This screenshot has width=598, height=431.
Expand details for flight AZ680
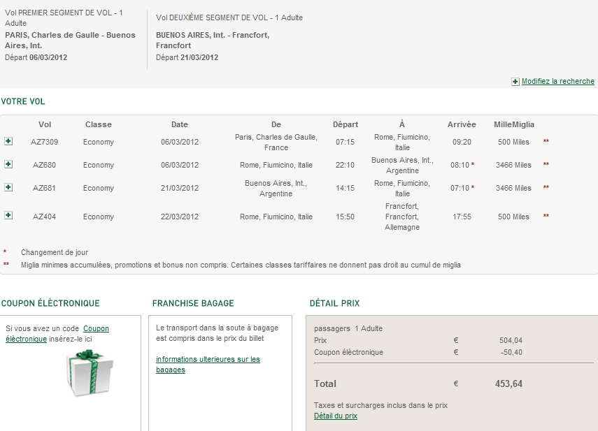(8, 164)
